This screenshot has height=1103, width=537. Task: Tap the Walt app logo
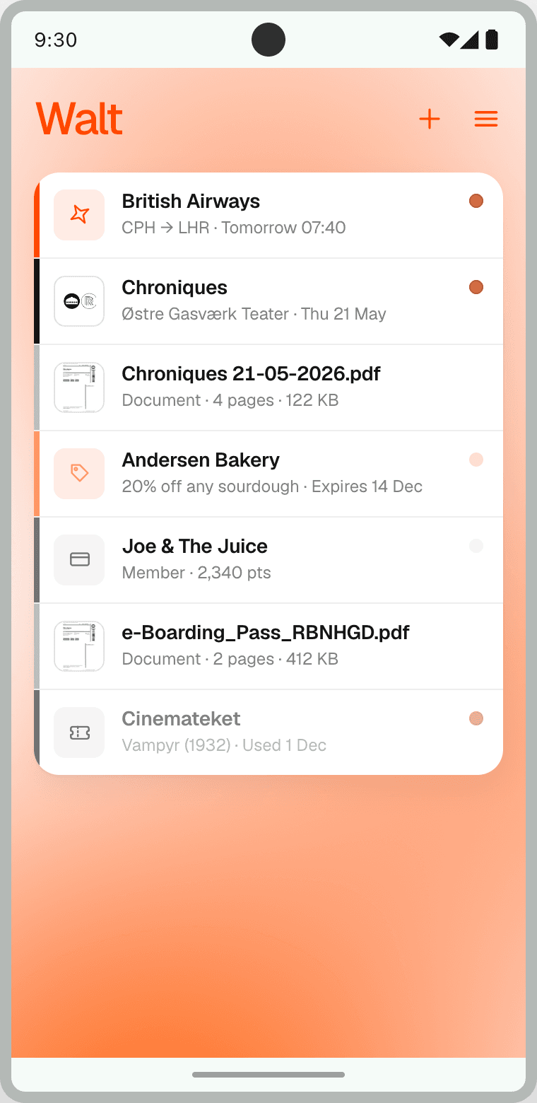pos(79,118)
